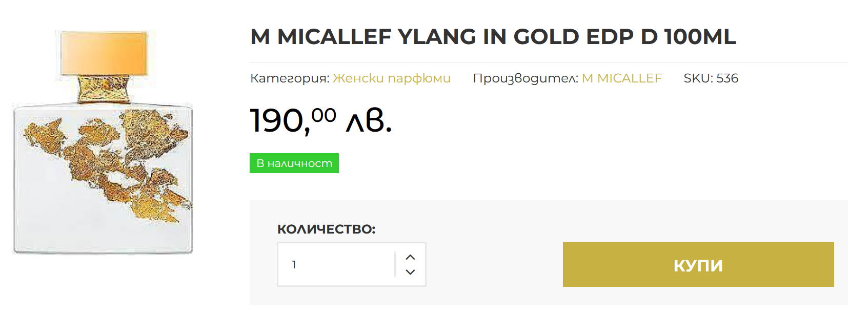The image size is (848, 316).
Task: Click the лв. currency text
Action: 369,121
